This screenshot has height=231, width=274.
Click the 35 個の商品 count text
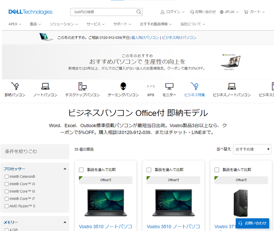click(84, 150)
